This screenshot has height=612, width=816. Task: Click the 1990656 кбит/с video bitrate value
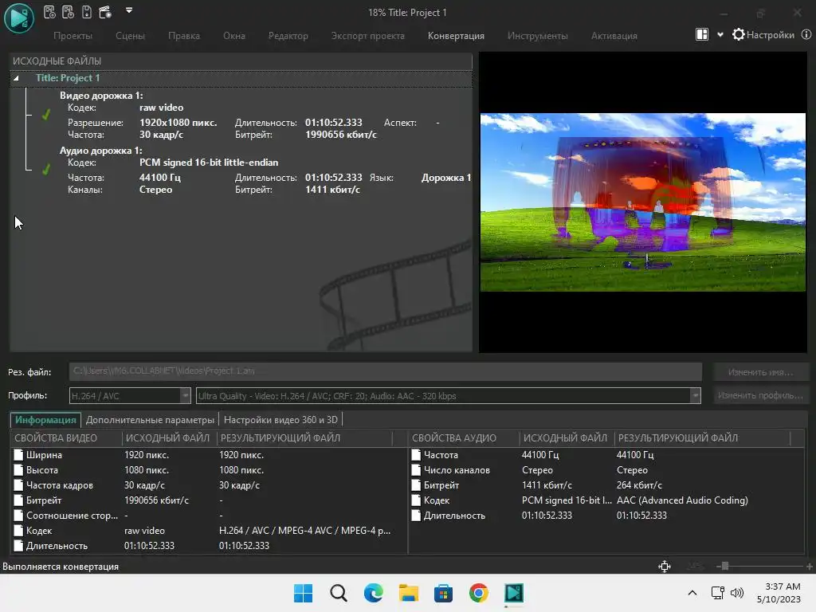(x=341, y=135)
